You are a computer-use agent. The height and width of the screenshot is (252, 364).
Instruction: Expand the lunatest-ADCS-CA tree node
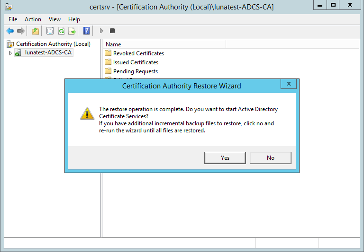pyautogui.click(x=10, y=53)
